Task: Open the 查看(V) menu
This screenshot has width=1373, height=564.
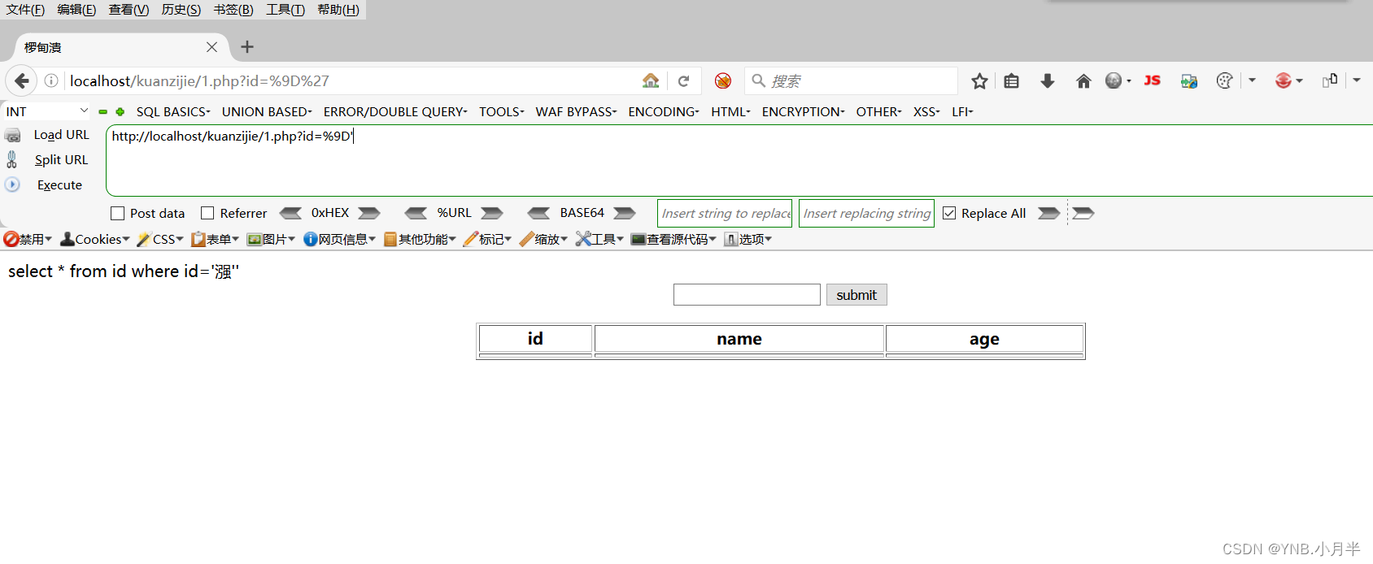Action: (x=129, y=10)
